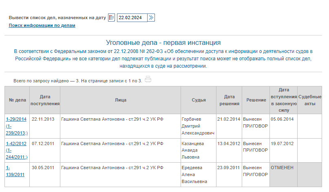Select 'Вынесен ПРИГОВОР' in the 1-42/2012 row
Screen dimensions: 329x192
click(255, 147)
